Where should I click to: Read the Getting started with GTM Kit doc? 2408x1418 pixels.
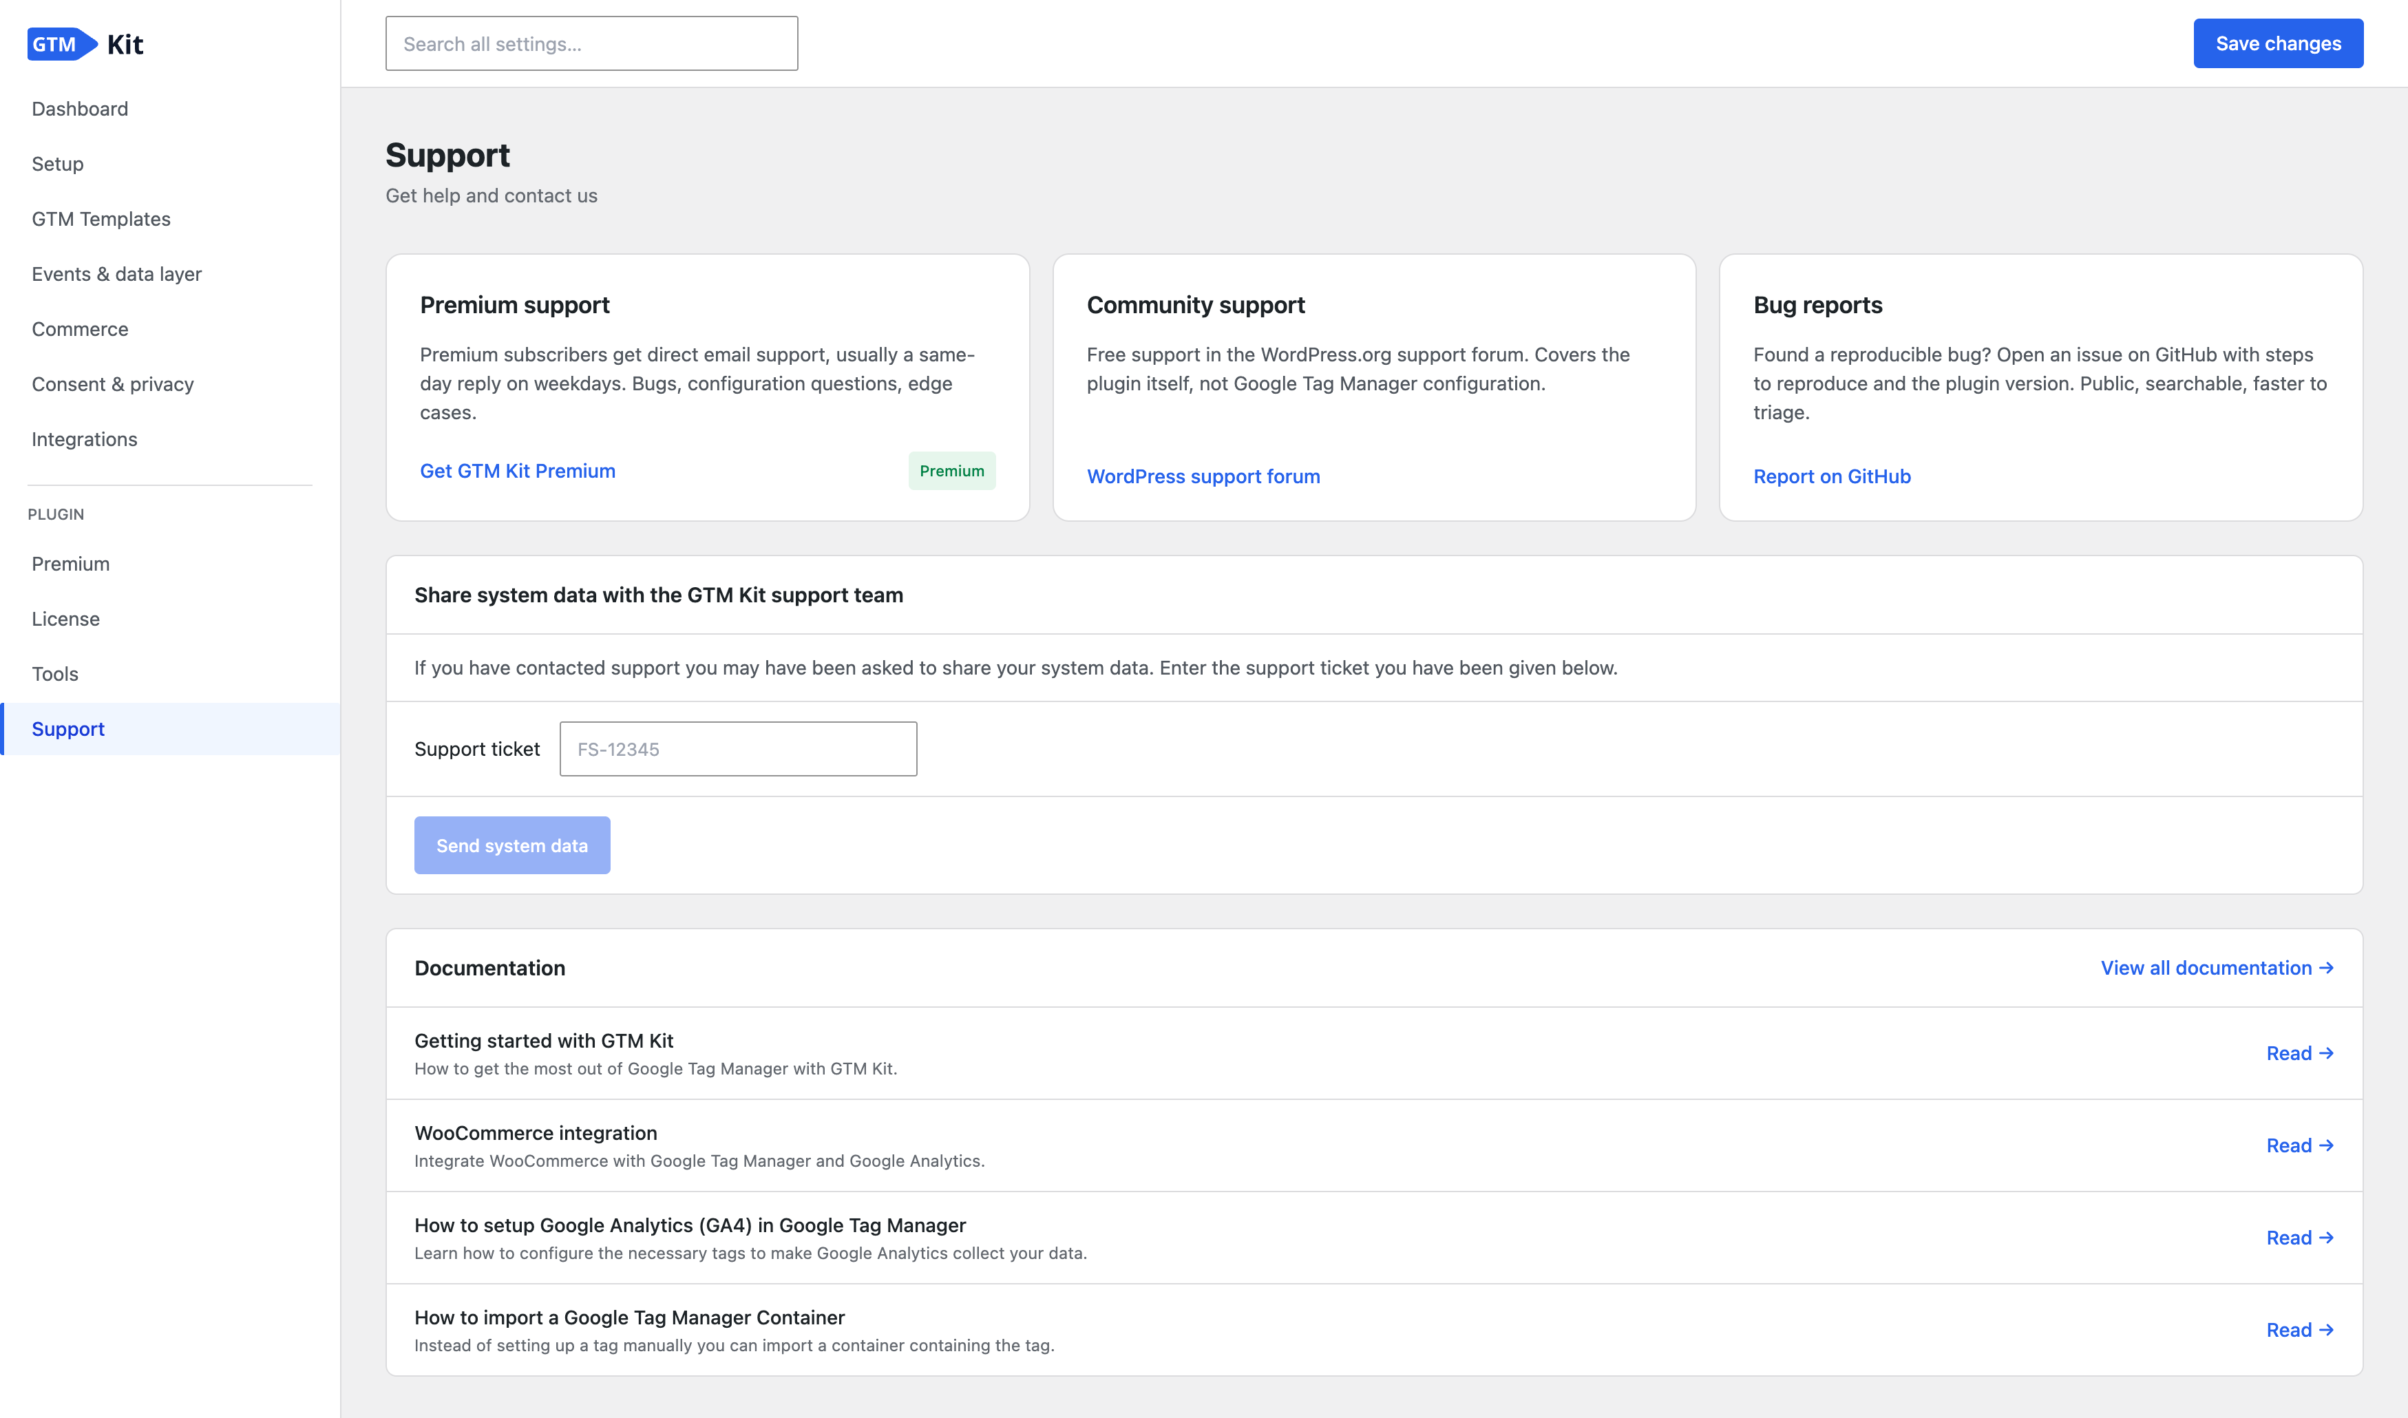2300,1053
